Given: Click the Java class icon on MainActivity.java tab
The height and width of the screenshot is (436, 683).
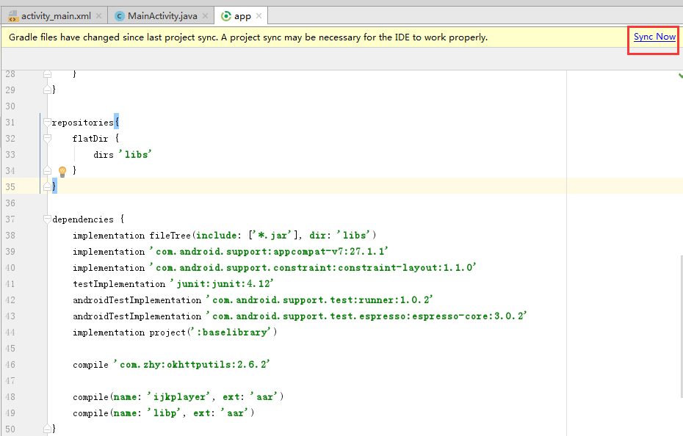Looking at the screenshot, I should [120, 16].
